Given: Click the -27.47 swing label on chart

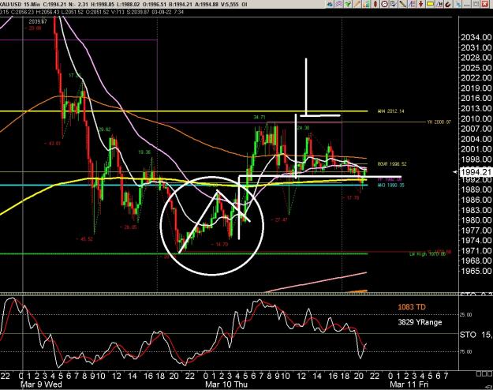Looking at the screenshot, I should (281, 219).
